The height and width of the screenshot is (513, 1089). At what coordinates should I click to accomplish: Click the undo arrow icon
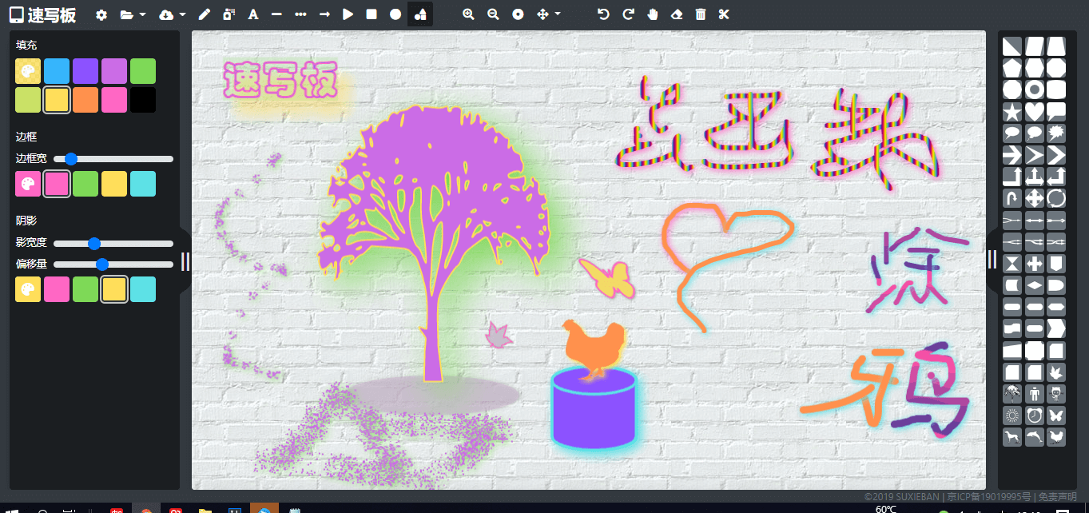pos(604,14)
